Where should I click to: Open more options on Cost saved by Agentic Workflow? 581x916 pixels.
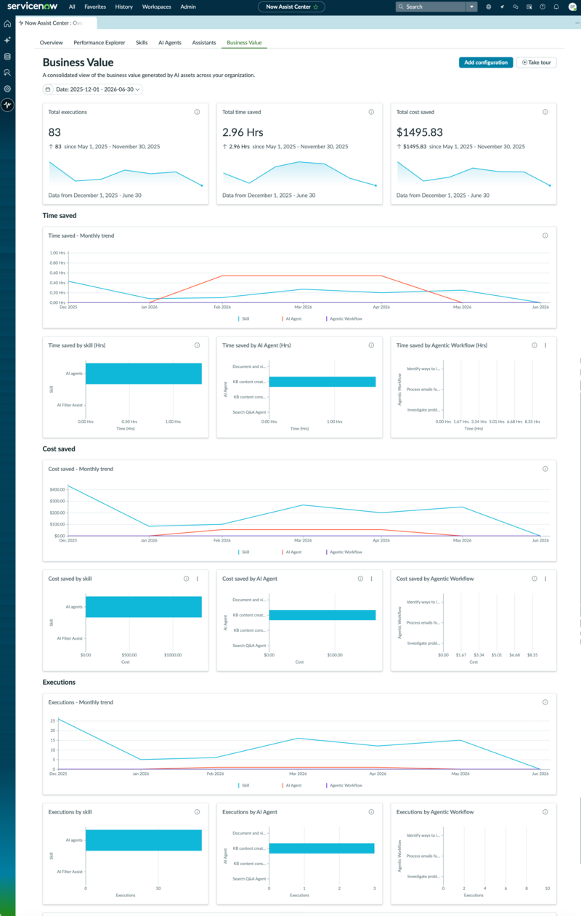pyautogui.click(x=545, y=579)
